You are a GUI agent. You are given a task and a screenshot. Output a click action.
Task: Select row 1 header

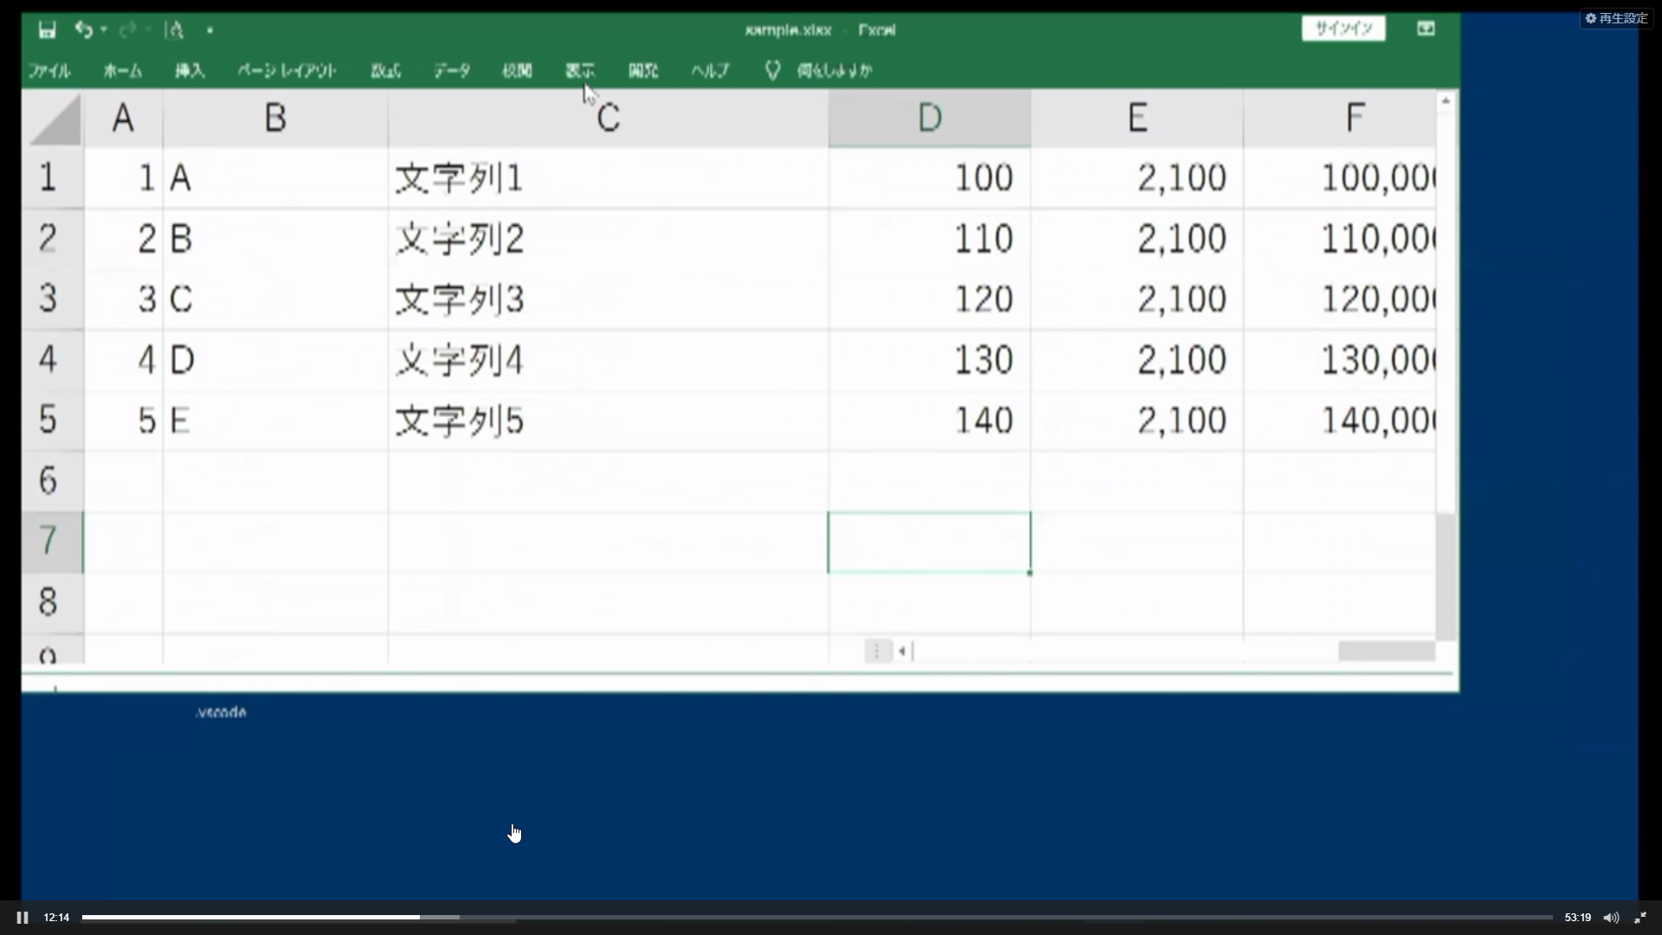tap(52, 177)
